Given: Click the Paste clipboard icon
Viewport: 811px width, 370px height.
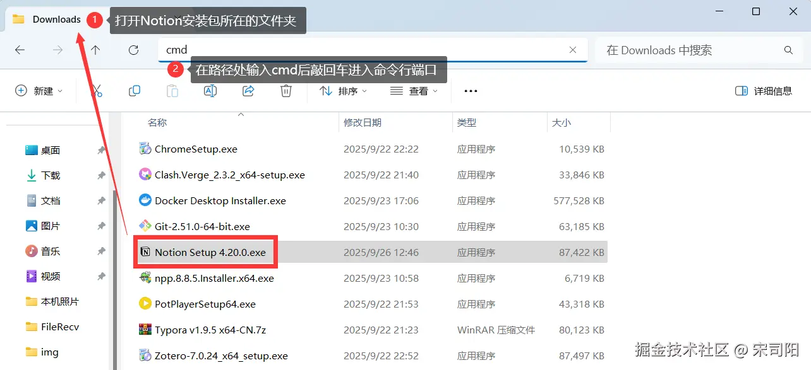Looking at the screenshot, I should click(x=172, y=91).
